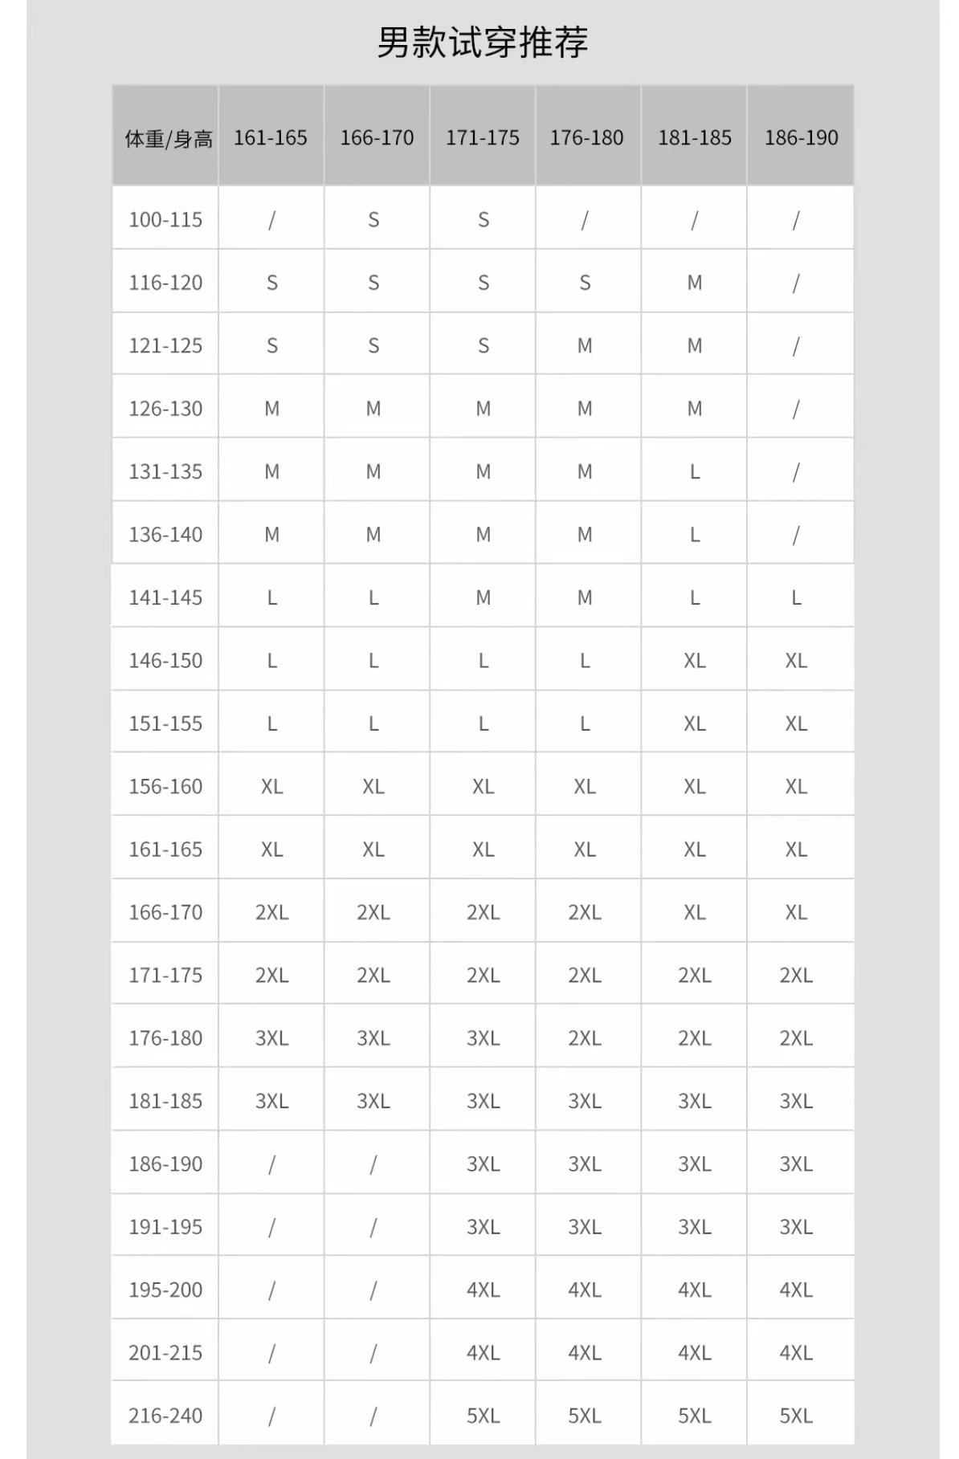Select the 171-175 height column header
Screen dimensions: 959x1459
click(x=483, y=138)
